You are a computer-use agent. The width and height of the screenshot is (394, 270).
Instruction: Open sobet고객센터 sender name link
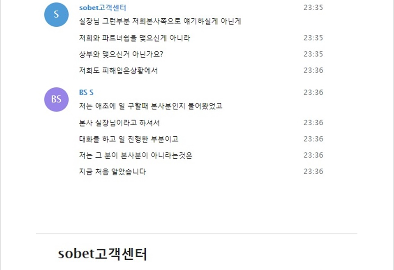103,8
